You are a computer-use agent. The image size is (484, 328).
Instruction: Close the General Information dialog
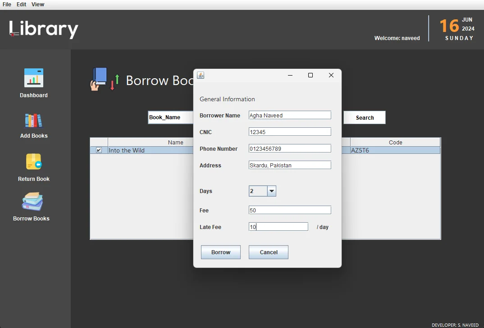(331, 75)
